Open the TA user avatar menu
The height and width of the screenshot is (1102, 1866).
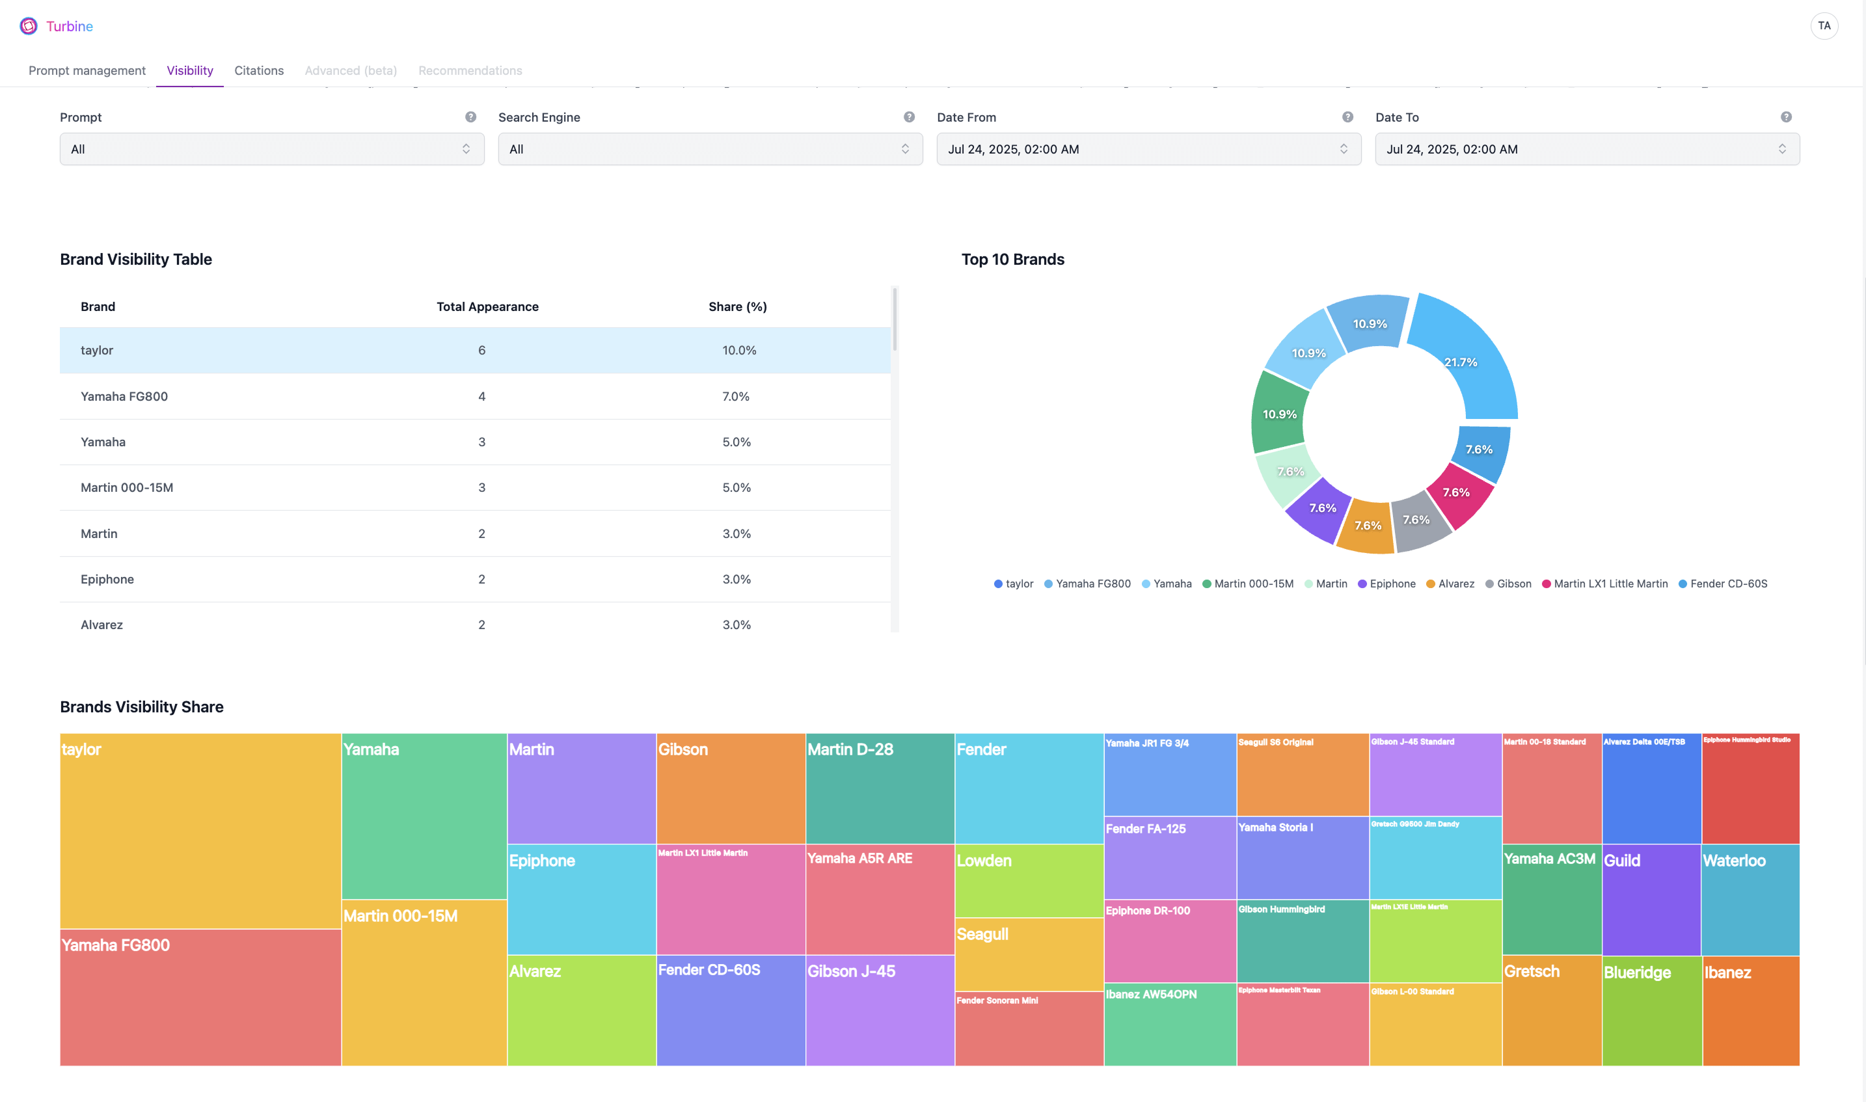tap(1824, 26)
